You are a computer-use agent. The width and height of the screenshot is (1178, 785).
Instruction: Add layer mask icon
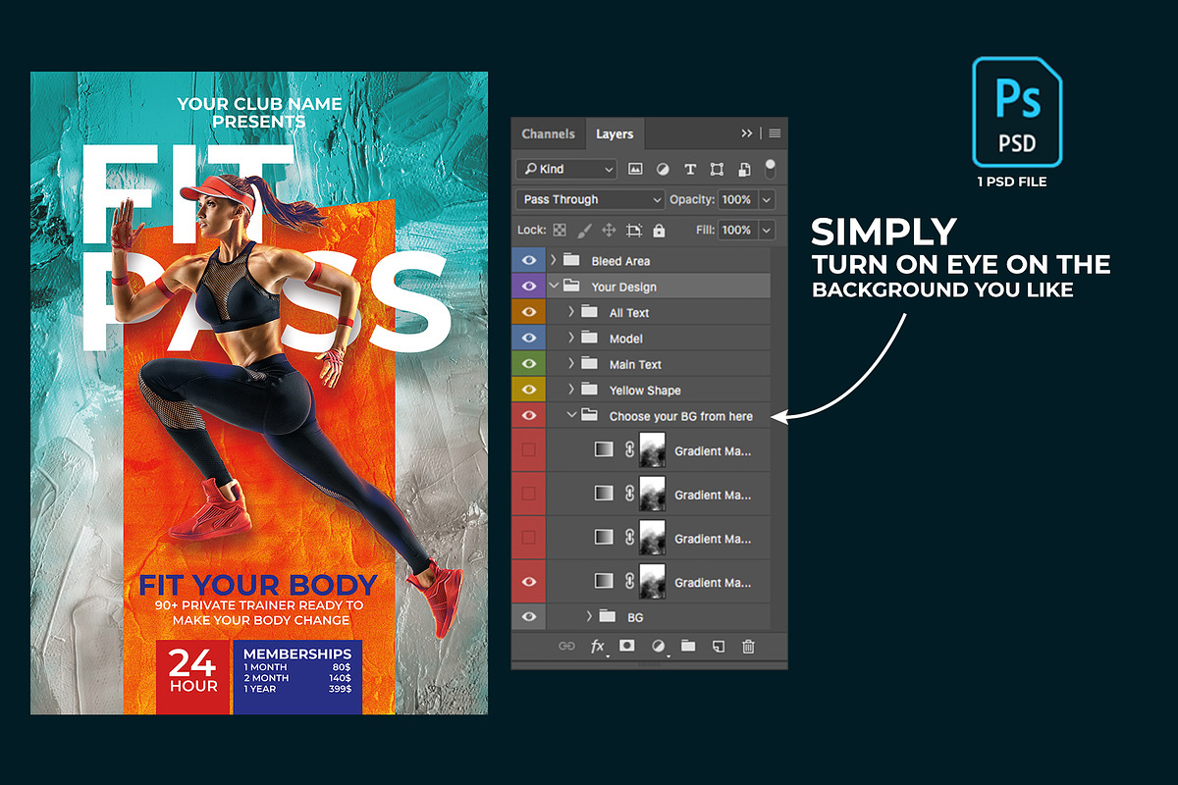tap(627, 646)
